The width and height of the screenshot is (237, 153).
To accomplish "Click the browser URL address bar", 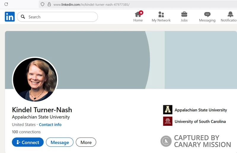I will coord(137,4).
